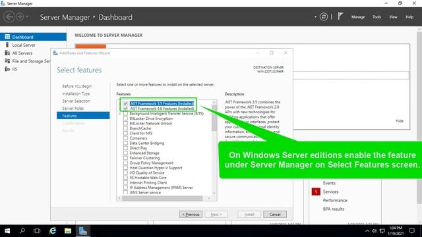422x237 pixels.
Task: Click the back navigation arrow in Server Manager
Action: click(9, 17)
